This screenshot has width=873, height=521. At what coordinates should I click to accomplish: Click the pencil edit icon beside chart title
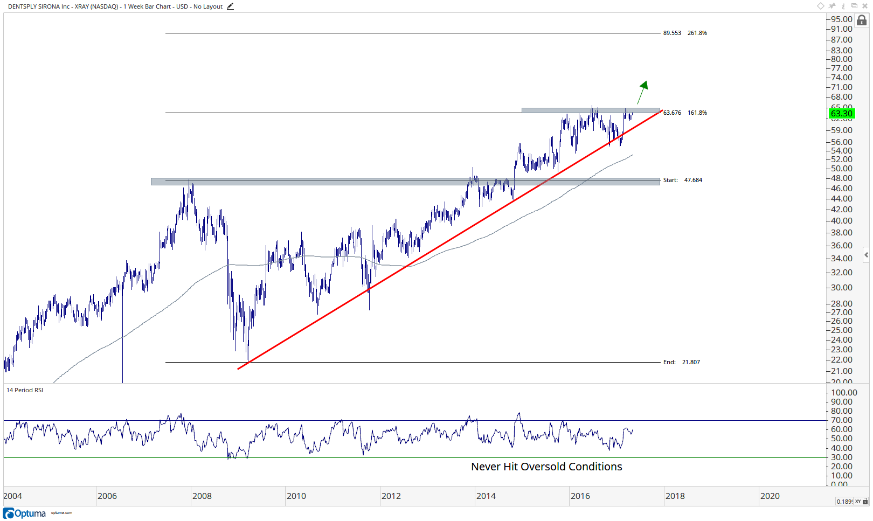pyautogui.click(x=230, y=6)
